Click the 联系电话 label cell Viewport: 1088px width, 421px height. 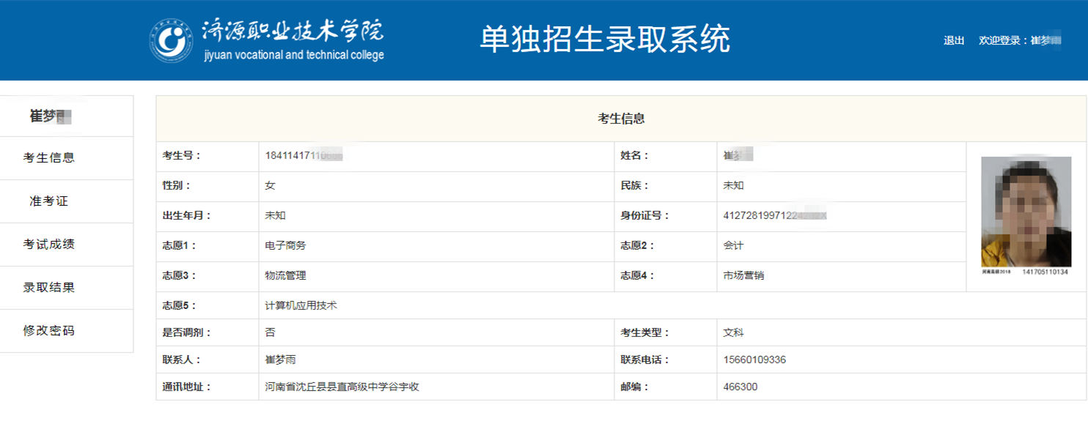[666, 360]
